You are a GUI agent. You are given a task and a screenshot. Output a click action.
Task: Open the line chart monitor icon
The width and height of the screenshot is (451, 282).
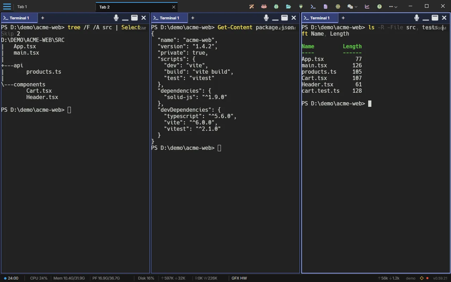[x=367, y=6]
